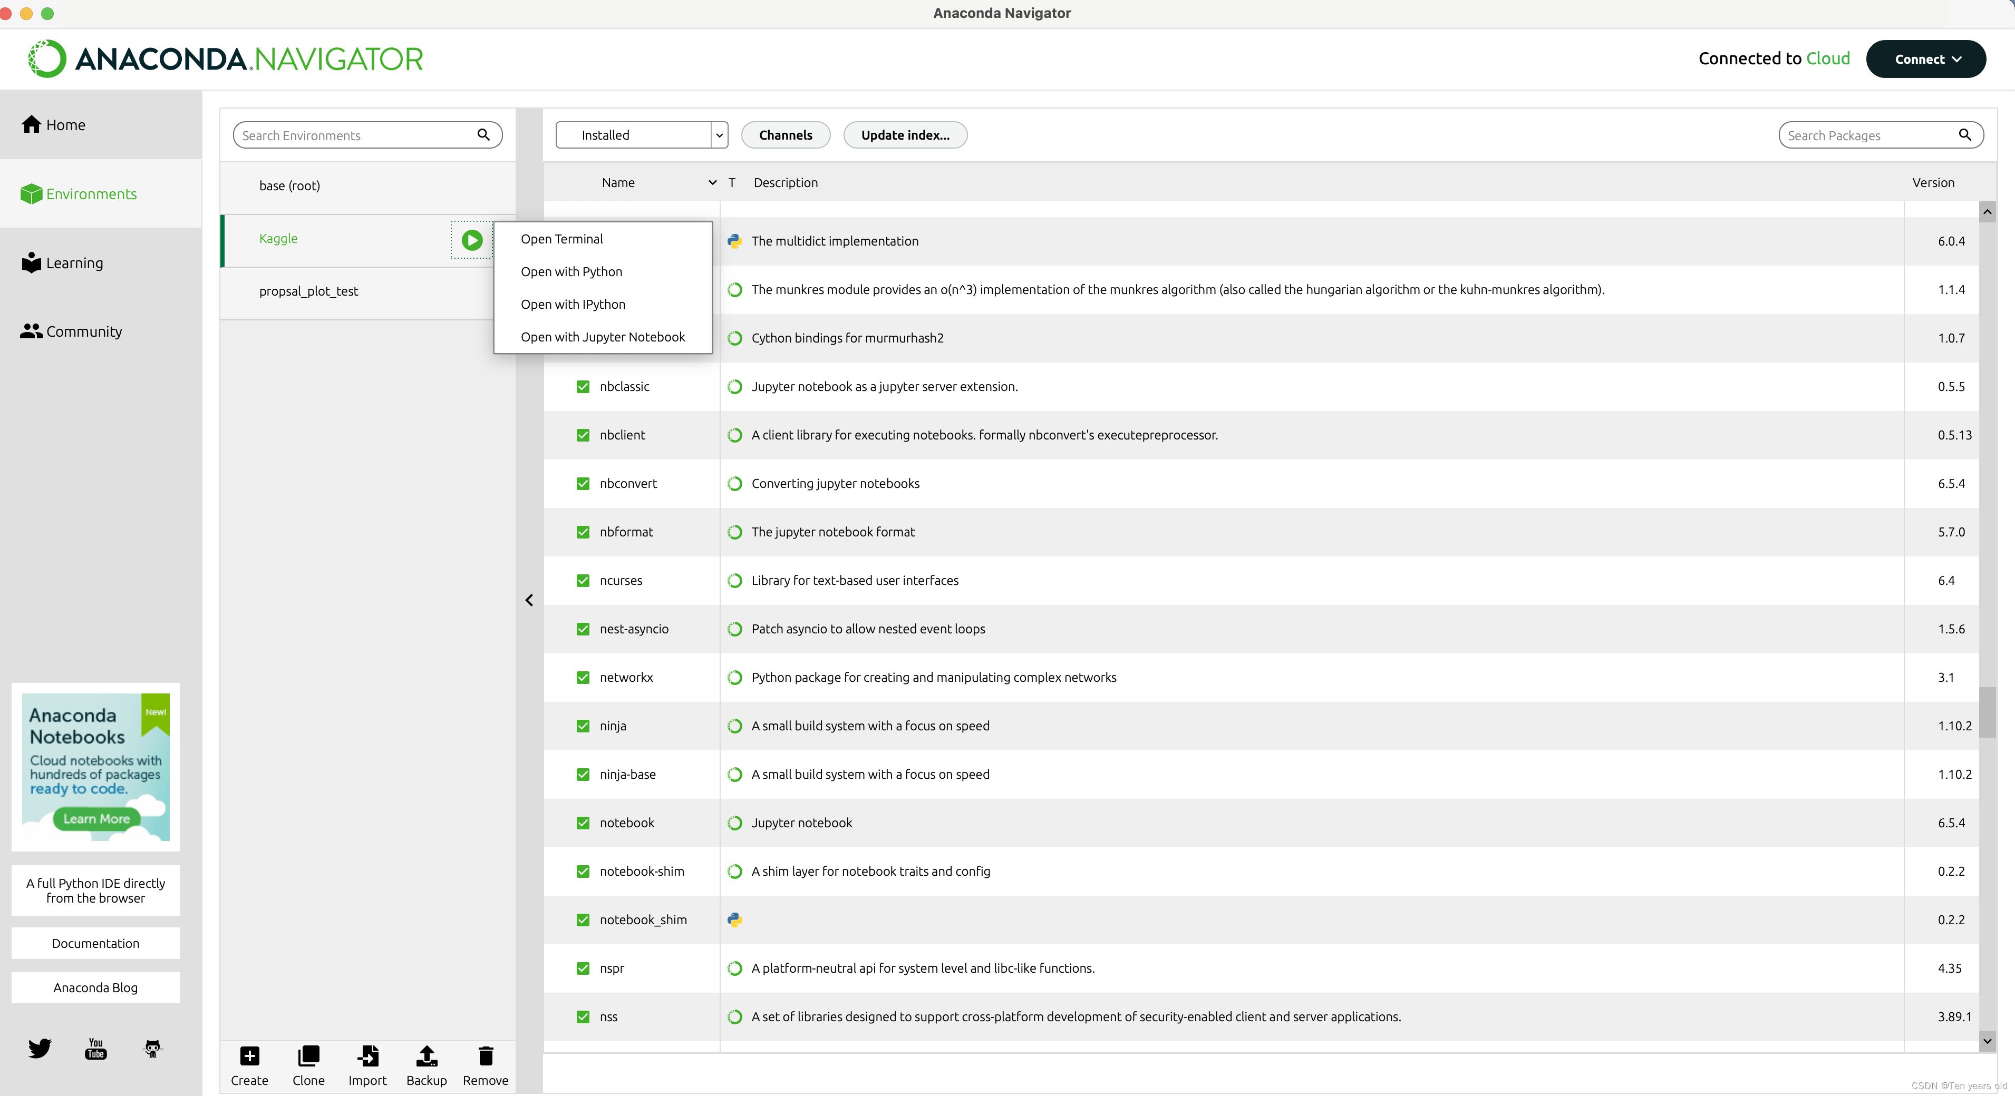Click the scrollbar up arrow

tap(1987, 212)
